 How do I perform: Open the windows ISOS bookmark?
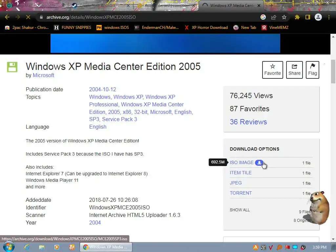pyautogui.click(x=113, y=28)
